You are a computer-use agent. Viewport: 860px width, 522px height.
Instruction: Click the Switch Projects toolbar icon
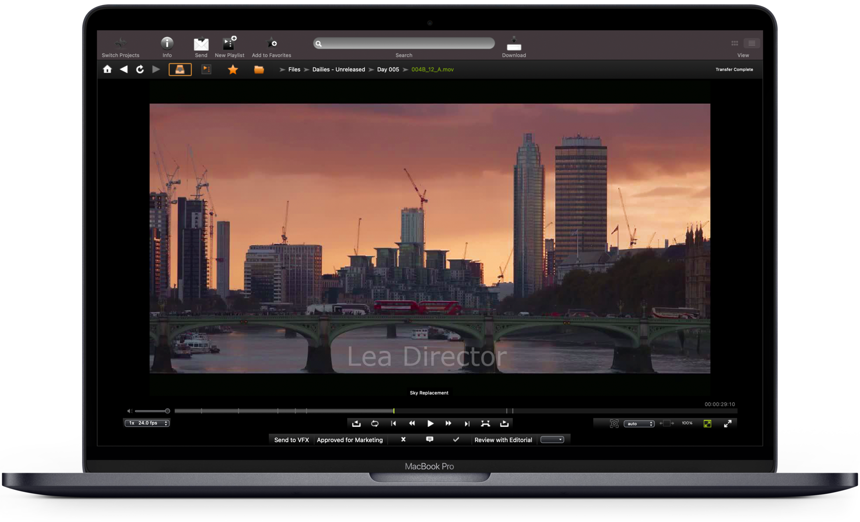(120, 43)
